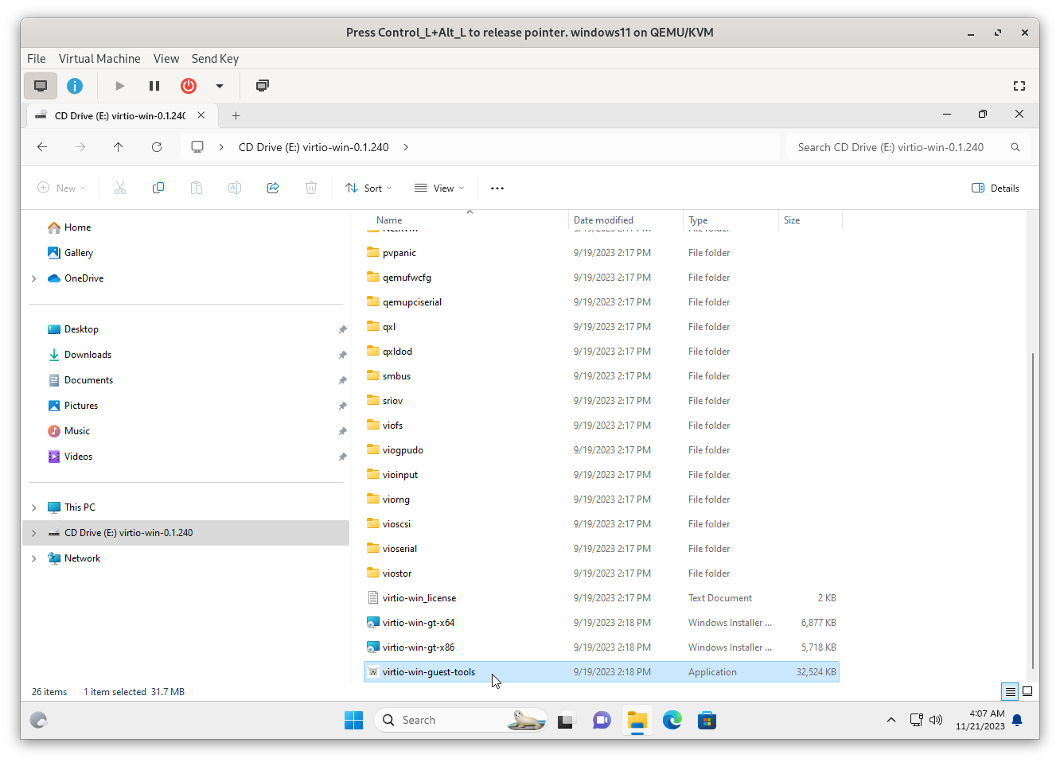Viewport: 1060px width, 762px height.
Task: Expand the OneDrive tree node
Action: [x=33, y=278]
